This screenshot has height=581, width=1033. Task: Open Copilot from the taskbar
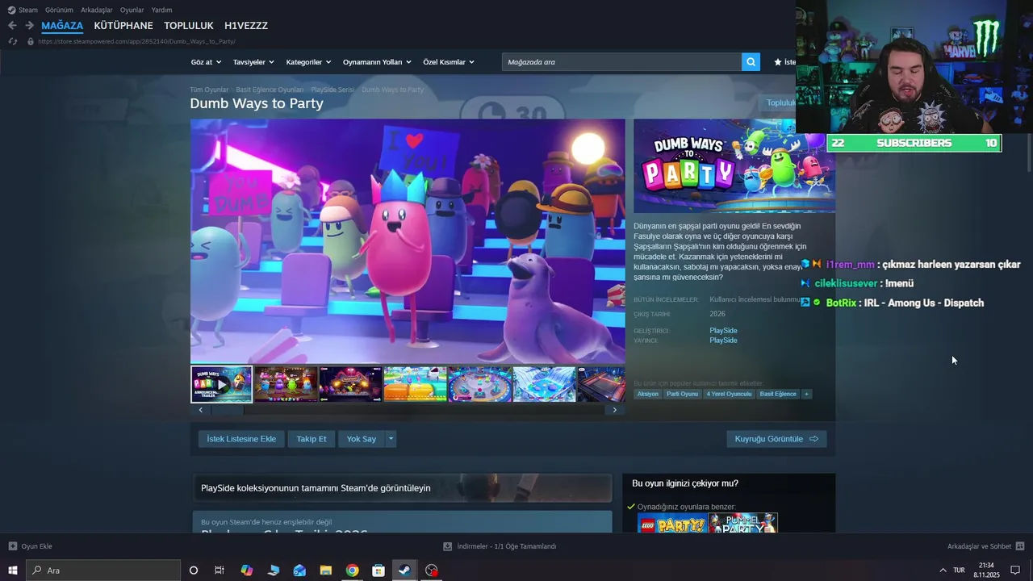(x=247, y=571)
